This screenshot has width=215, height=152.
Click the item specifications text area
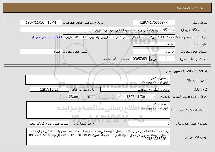pyautogui.click(x=98, y=110)
